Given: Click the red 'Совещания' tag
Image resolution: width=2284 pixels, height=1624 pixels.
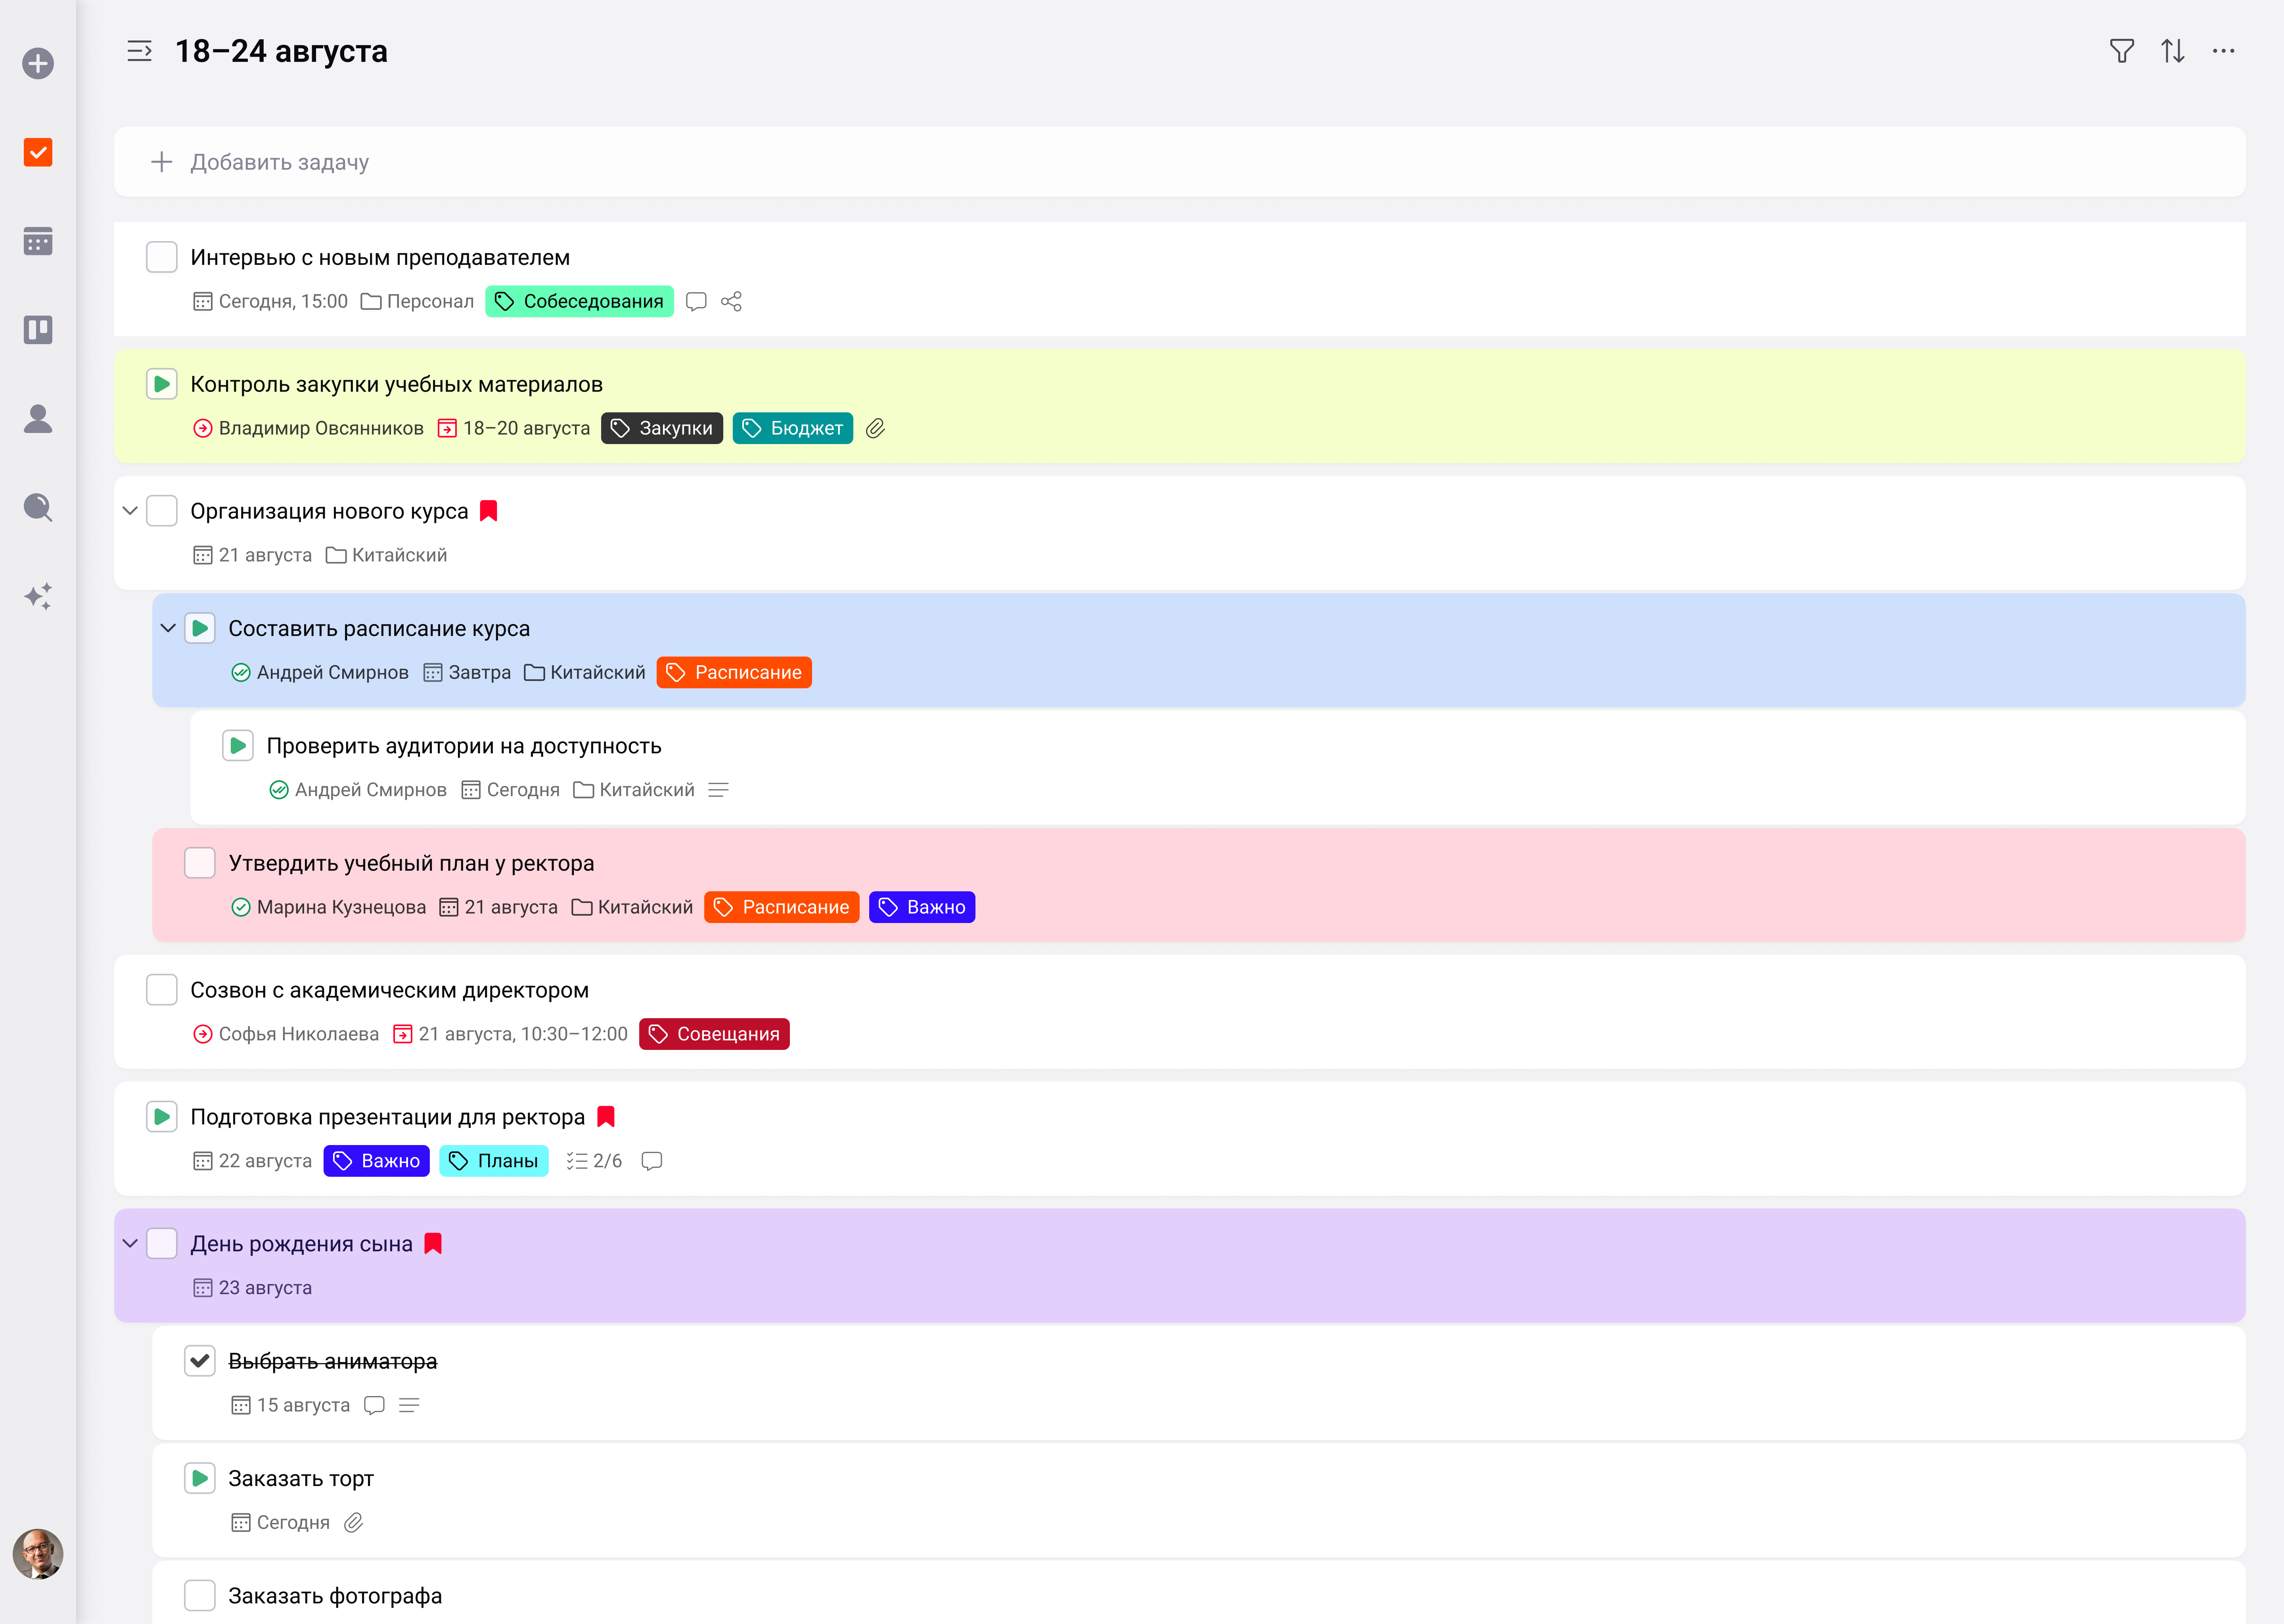Looking at the screenshot, I should click(x=714, y=1034).
